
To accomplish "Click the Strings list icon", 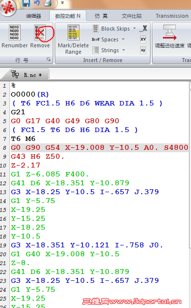I will [96, 50].
